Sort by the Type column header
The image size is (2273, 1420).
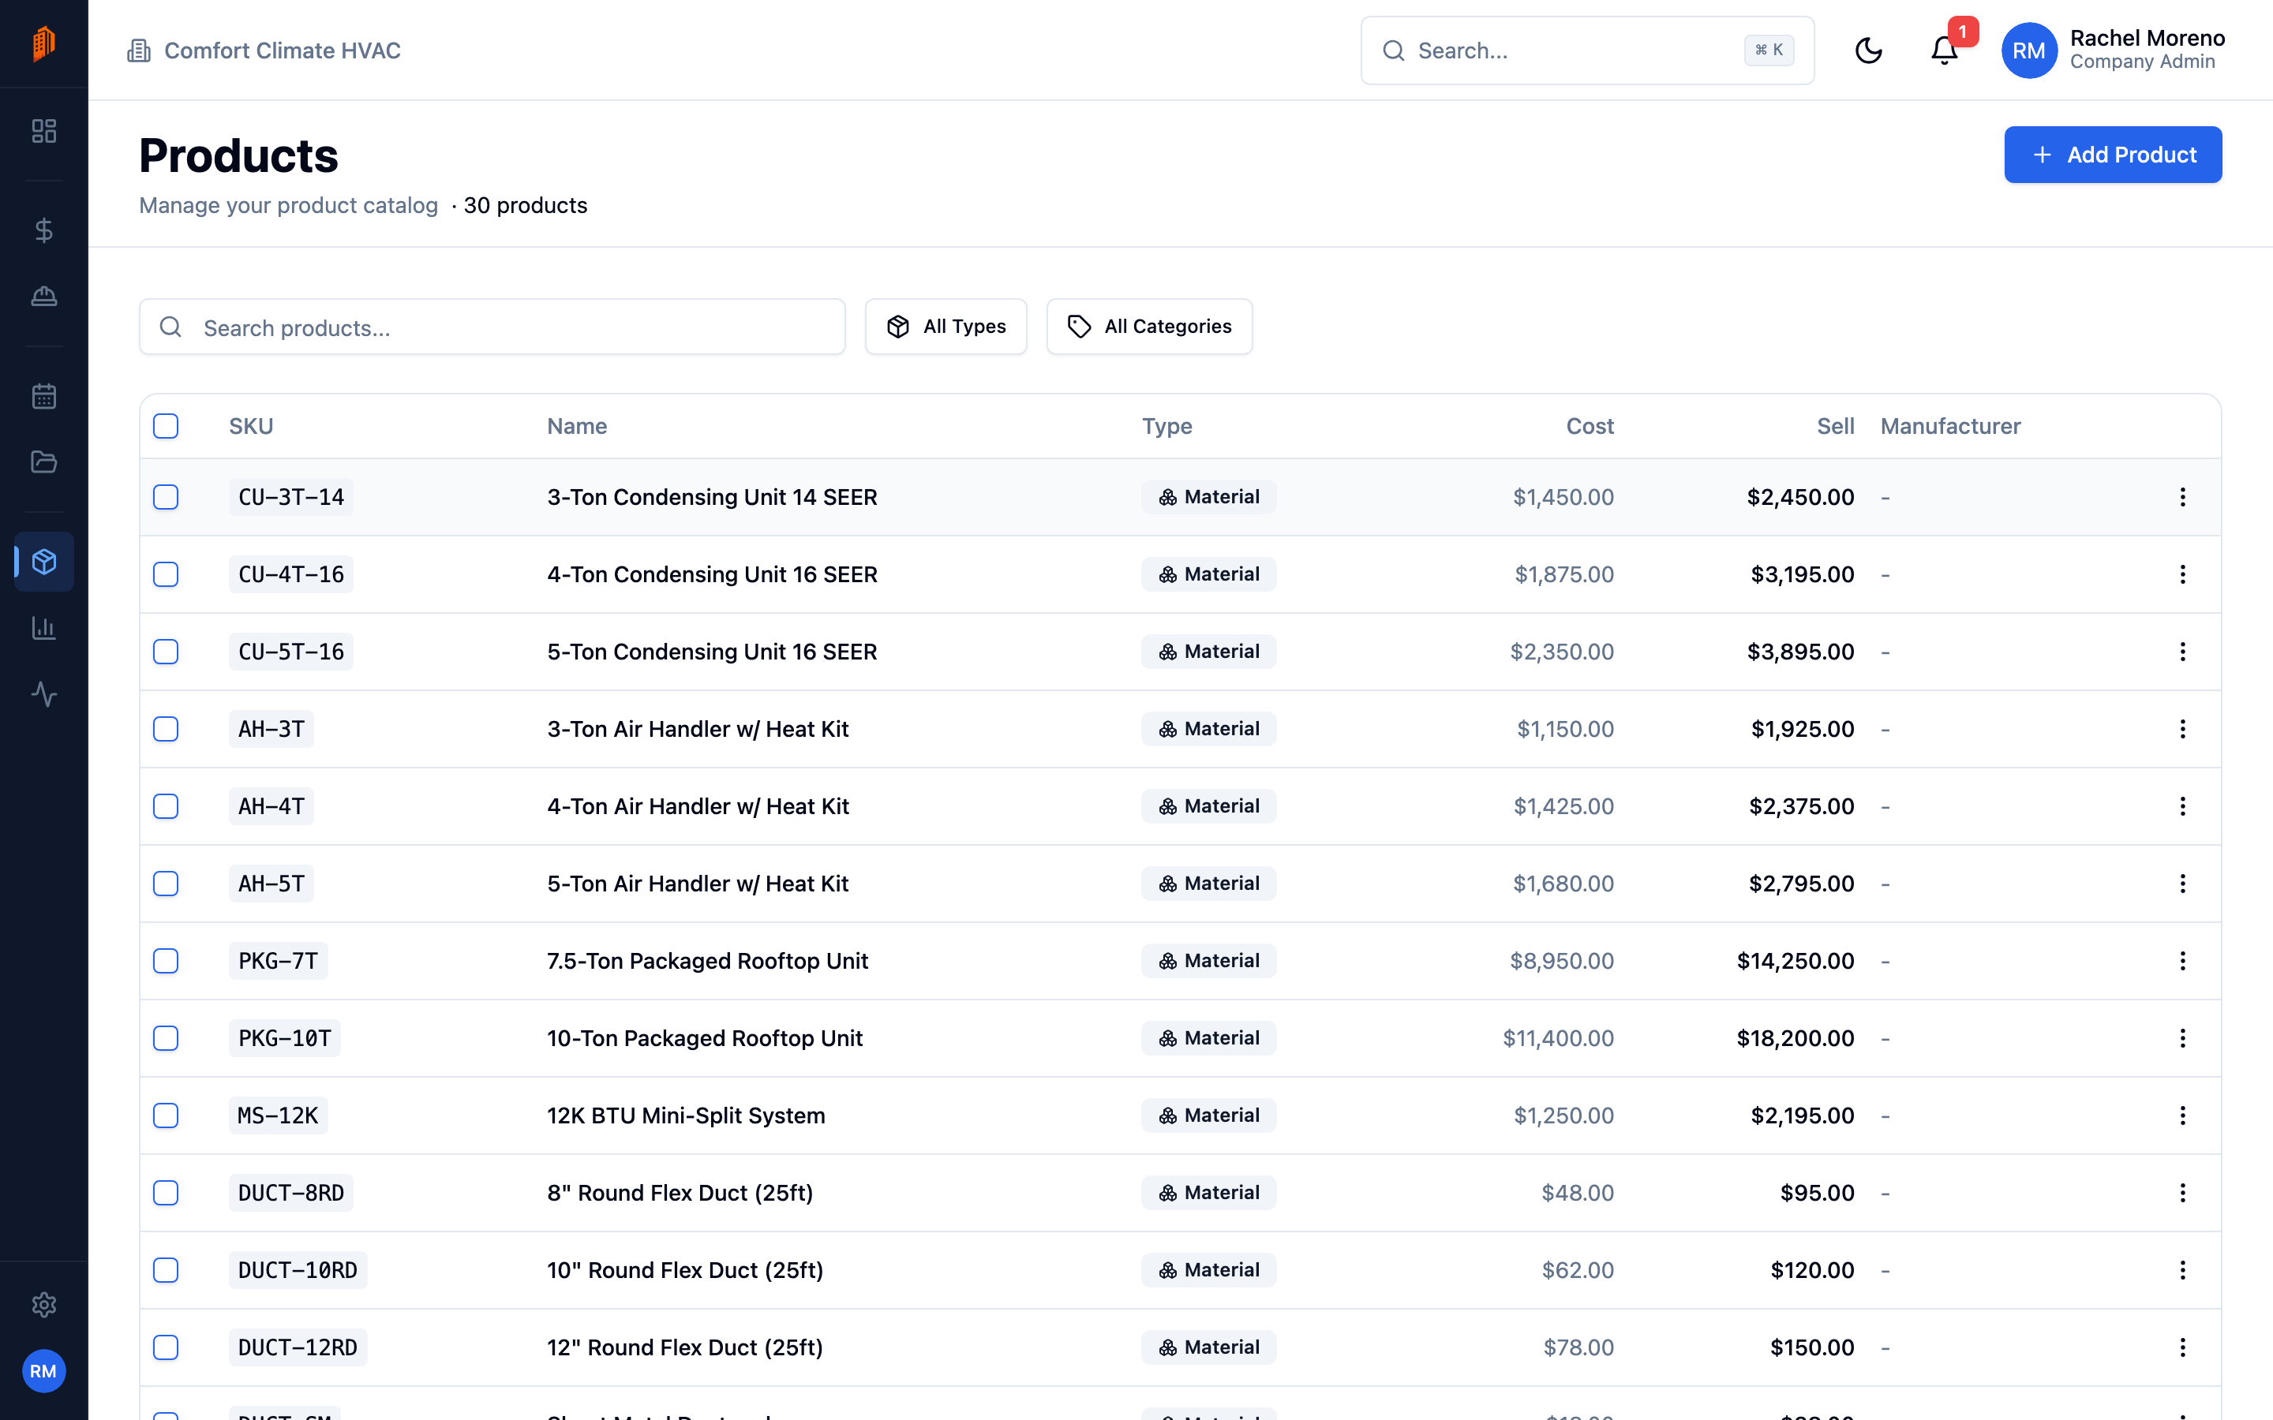click(x=1166, y=426)
